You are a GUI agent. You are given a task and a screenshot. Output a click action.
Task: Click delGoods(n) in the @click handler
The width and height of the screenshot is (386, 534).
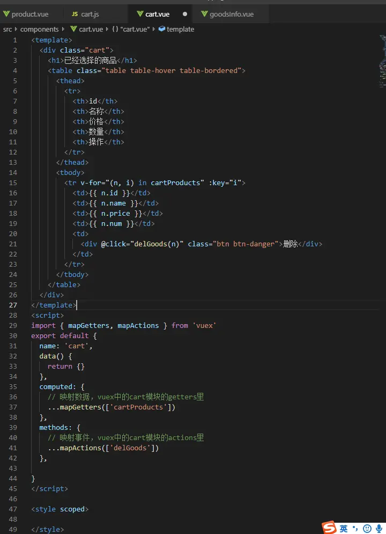[x=157, y=244]
